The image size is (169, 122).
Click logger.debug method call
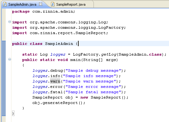[x=48, y=71]
